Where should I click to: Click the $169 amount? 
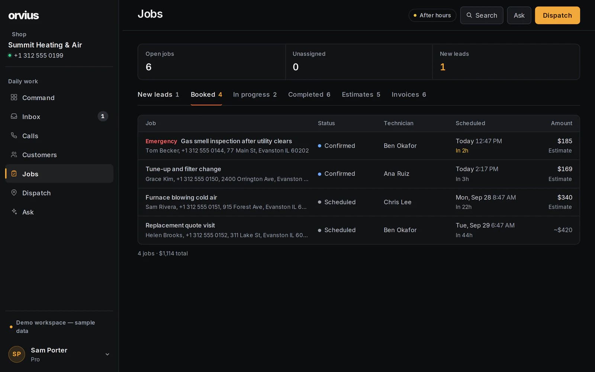click(x=565, y=169)
